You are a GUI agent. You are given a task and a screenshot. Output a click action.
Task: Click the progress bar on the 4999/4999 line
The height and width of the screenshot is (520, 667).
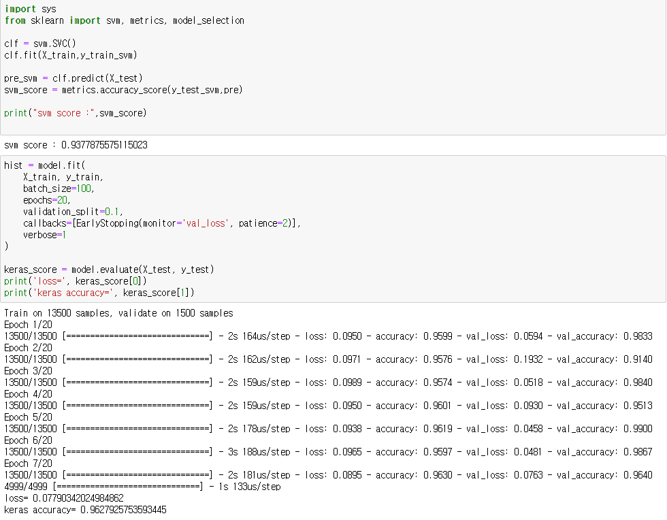pyautogui.click(x=128, y=487)
